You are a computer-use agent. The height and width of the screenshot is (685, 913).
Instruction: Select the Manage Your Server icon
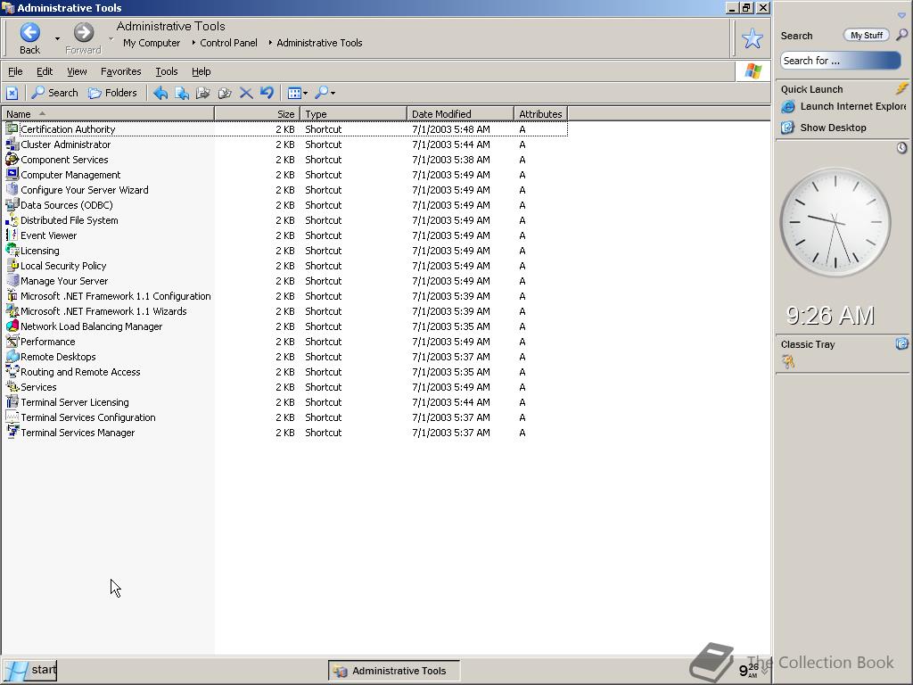point(12,280)
